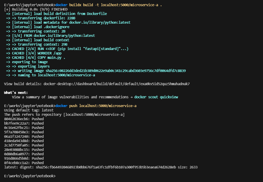
Task: Click the 'CACHED [3/4] WORKDIR /app' line
Action: click(34, 53)
